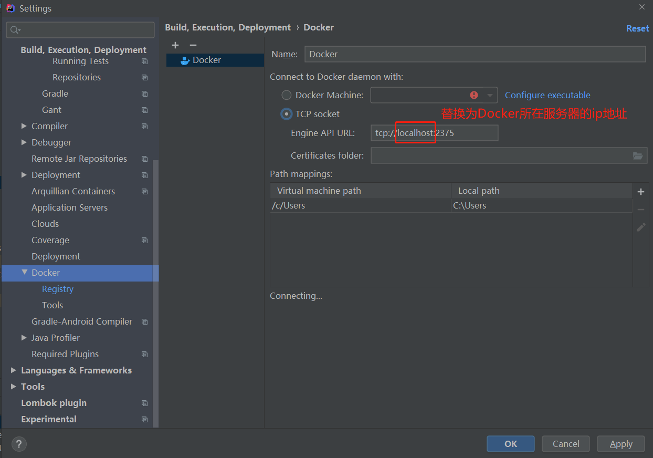This screenshot has width=653, height=458.
Task: Select the /c/Users virtual machine path cell
Action: pos(361,205)
